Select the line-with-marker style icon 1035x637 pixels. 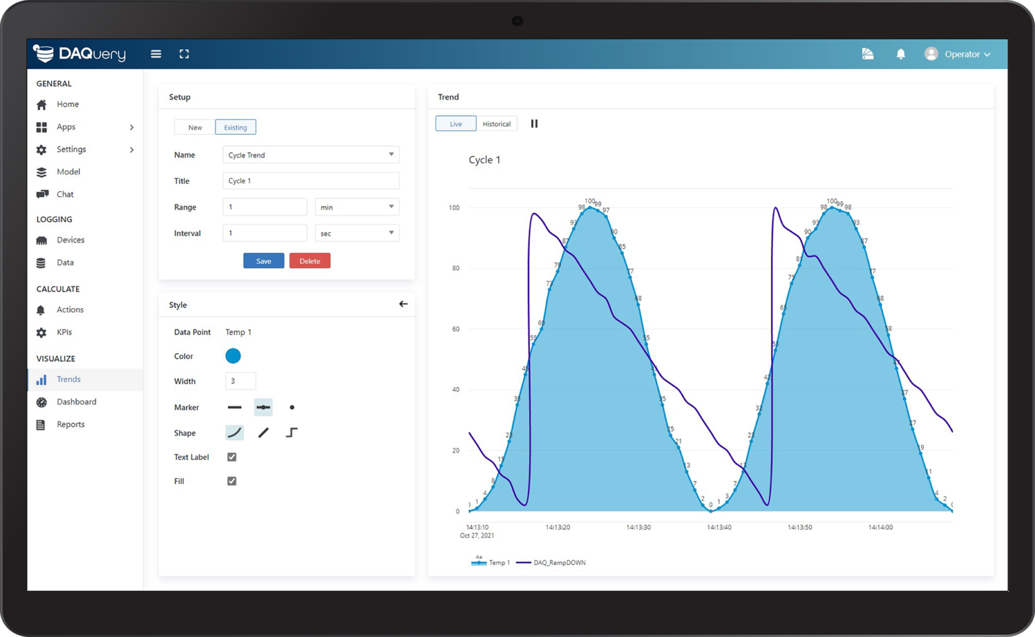(x=263, y=407)
